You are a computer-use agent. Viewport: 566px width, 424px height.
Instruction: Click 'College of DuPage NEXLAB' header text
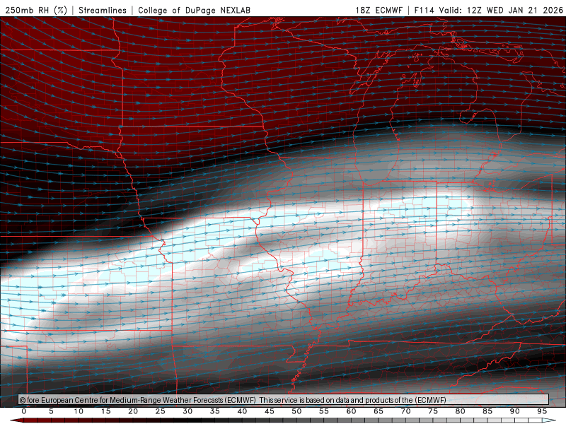[x=194, y=10]
